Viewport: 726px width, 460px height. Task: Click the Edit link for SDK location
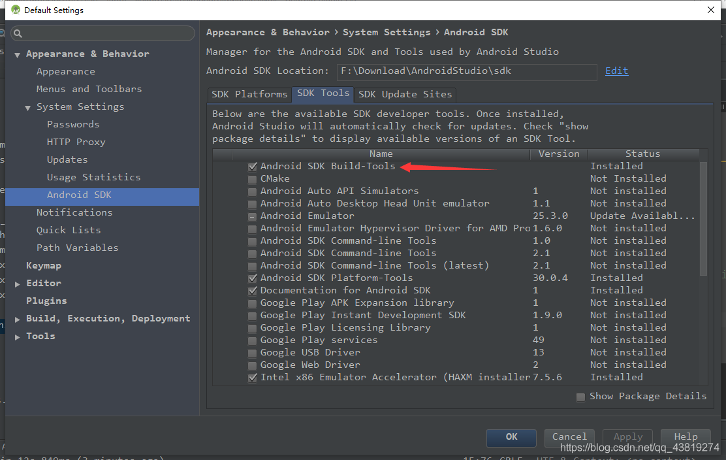(x=616, y=71)
